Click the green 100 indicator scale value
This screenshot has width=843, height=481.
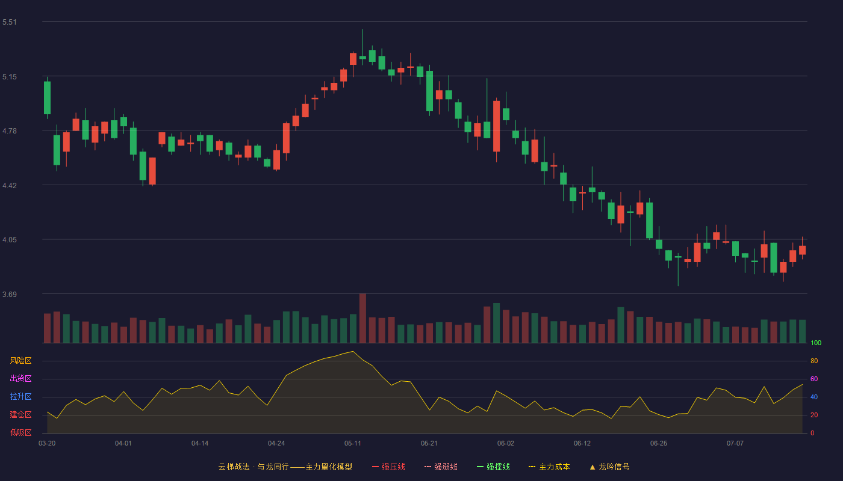816,343
